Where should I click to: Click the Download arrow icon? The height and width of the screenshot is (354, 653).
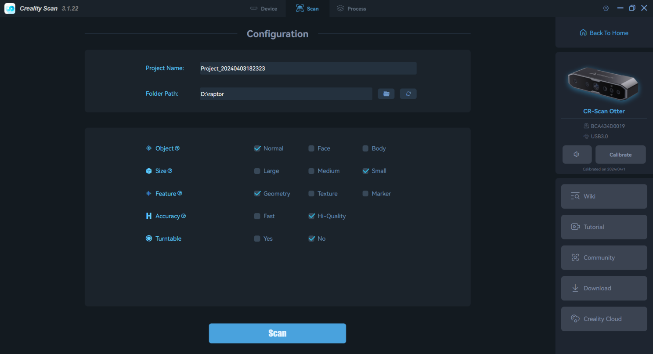[x=575, y=288]
